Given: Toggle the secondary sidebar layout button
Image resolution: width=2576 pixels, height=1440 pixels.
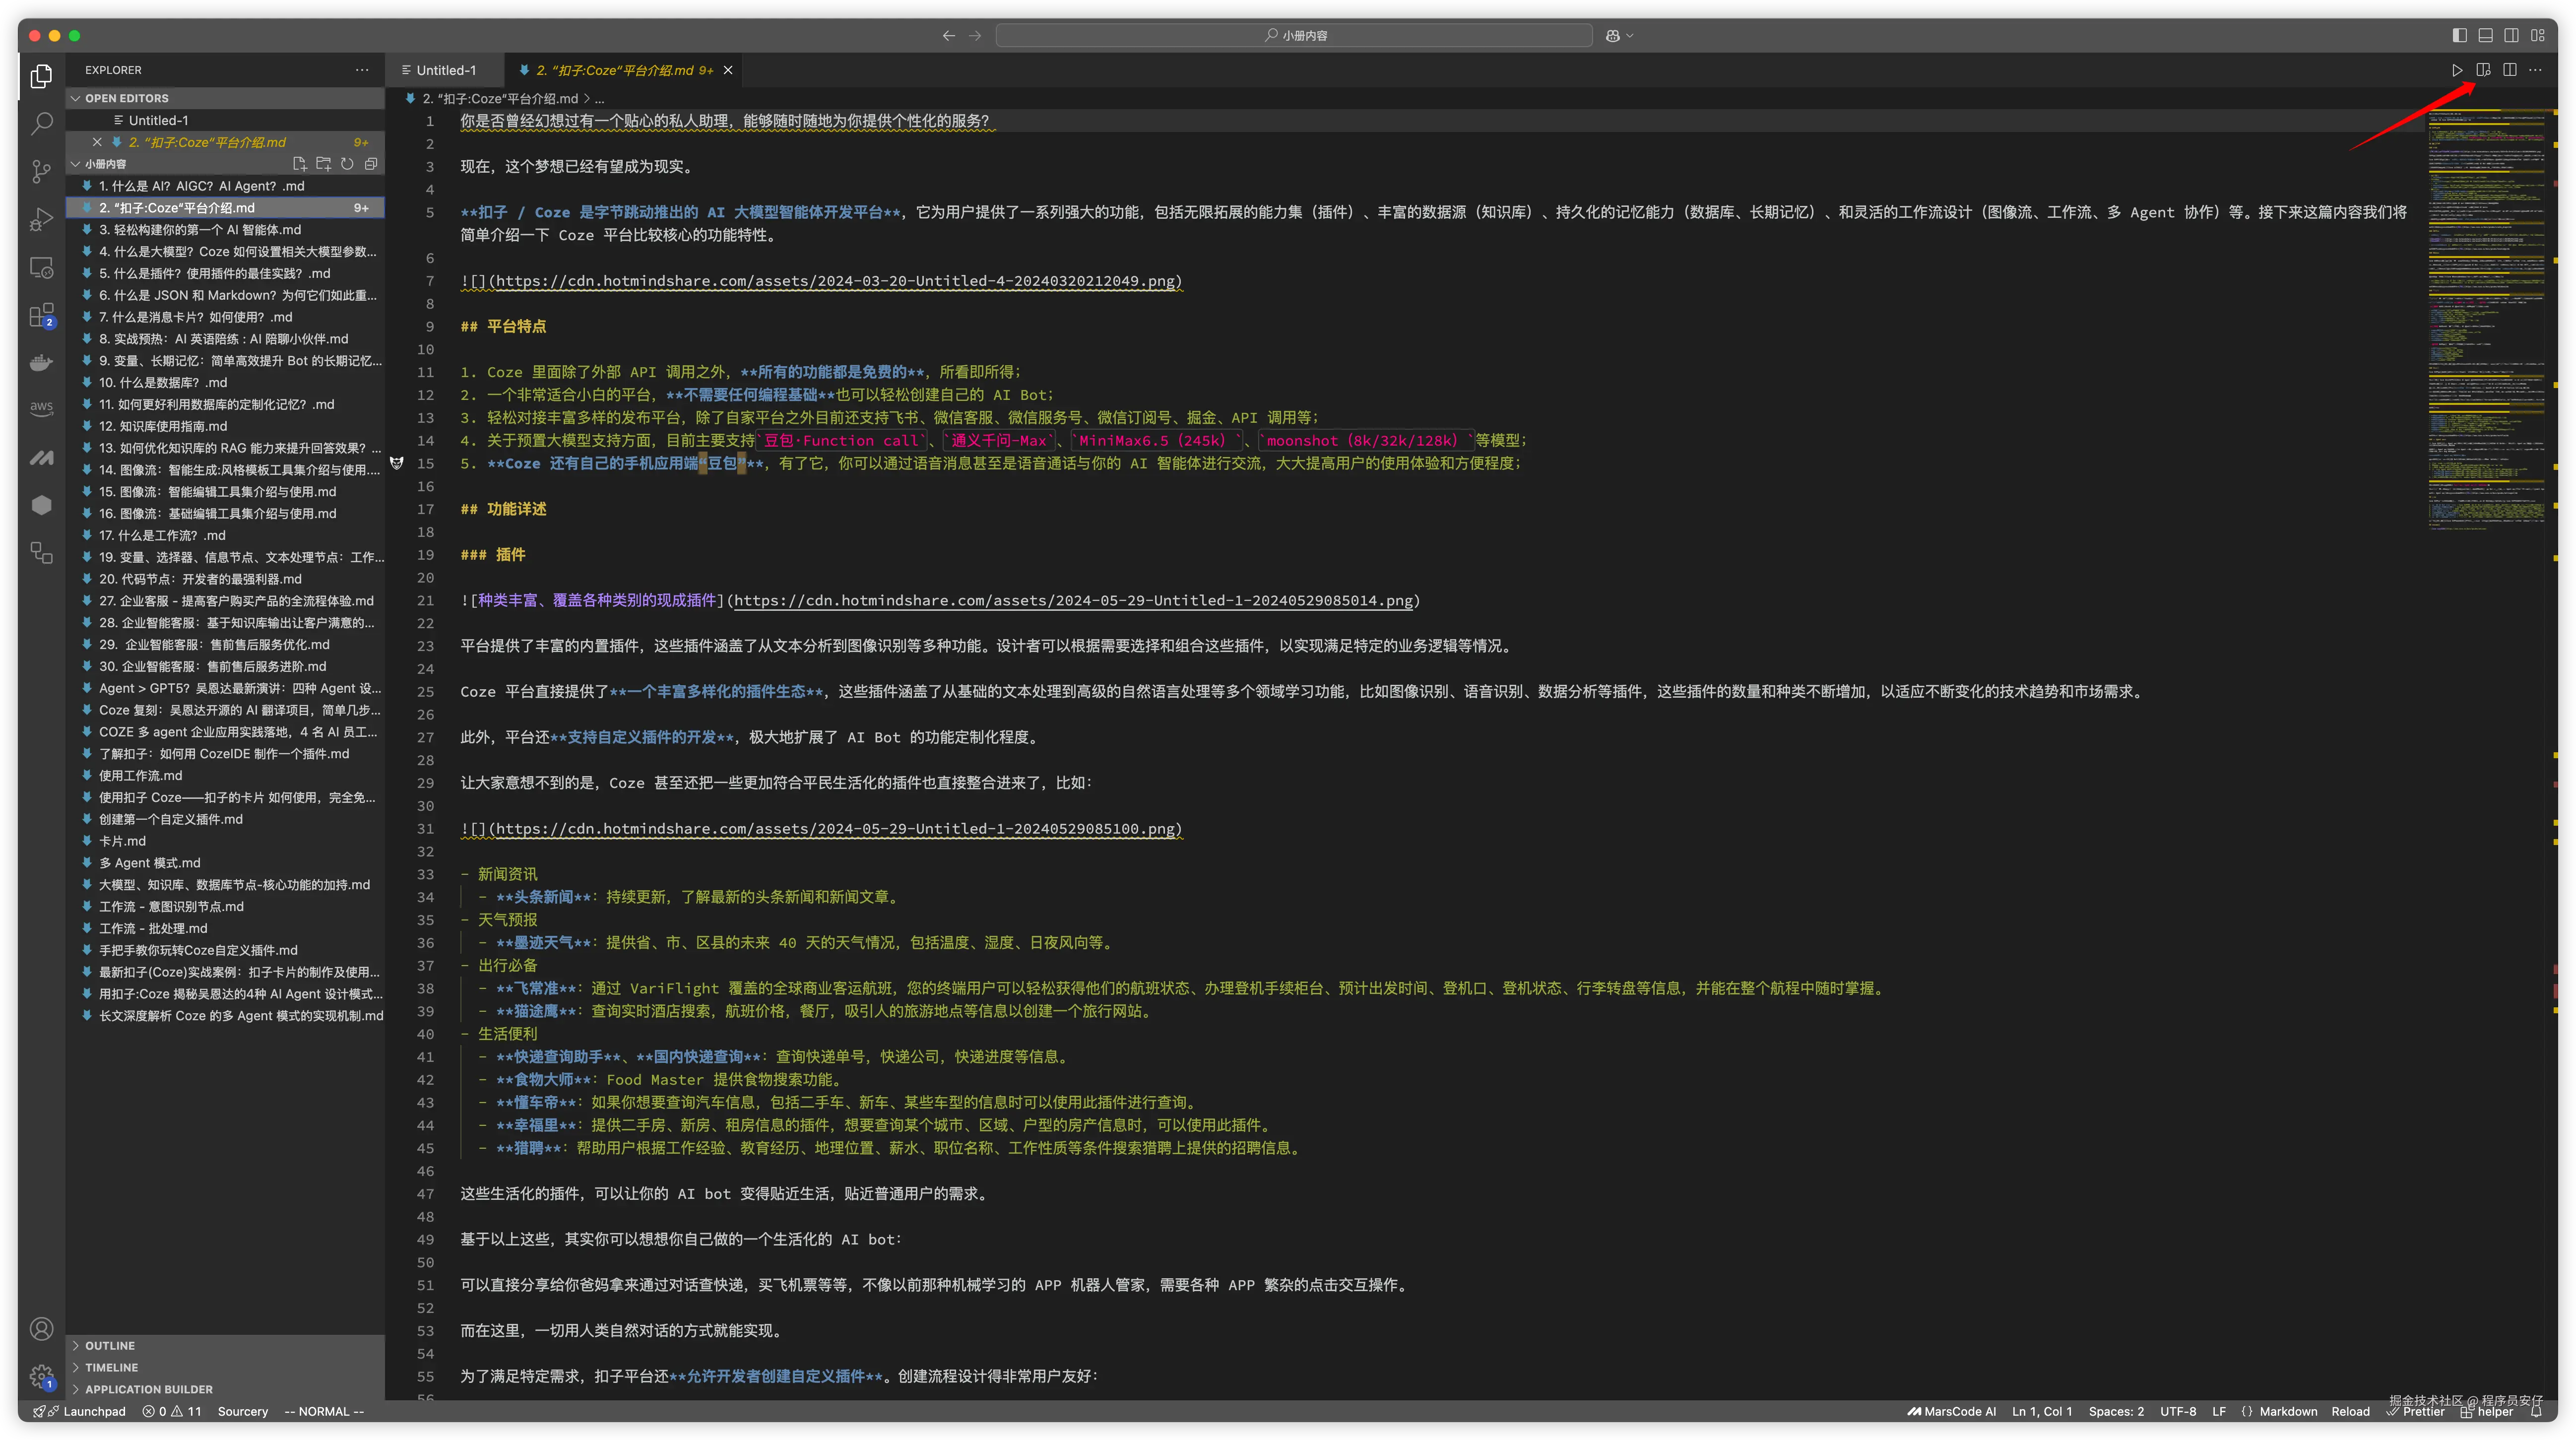Looking at the screenshot, I should tap(2511, 35).
